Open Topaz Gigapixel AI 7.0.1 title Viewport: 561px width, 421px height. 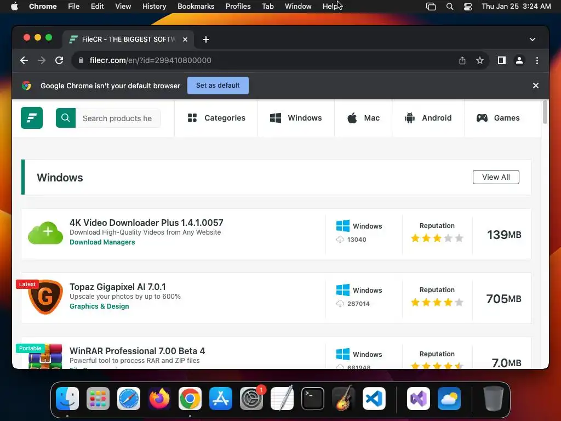click(118, 287)
